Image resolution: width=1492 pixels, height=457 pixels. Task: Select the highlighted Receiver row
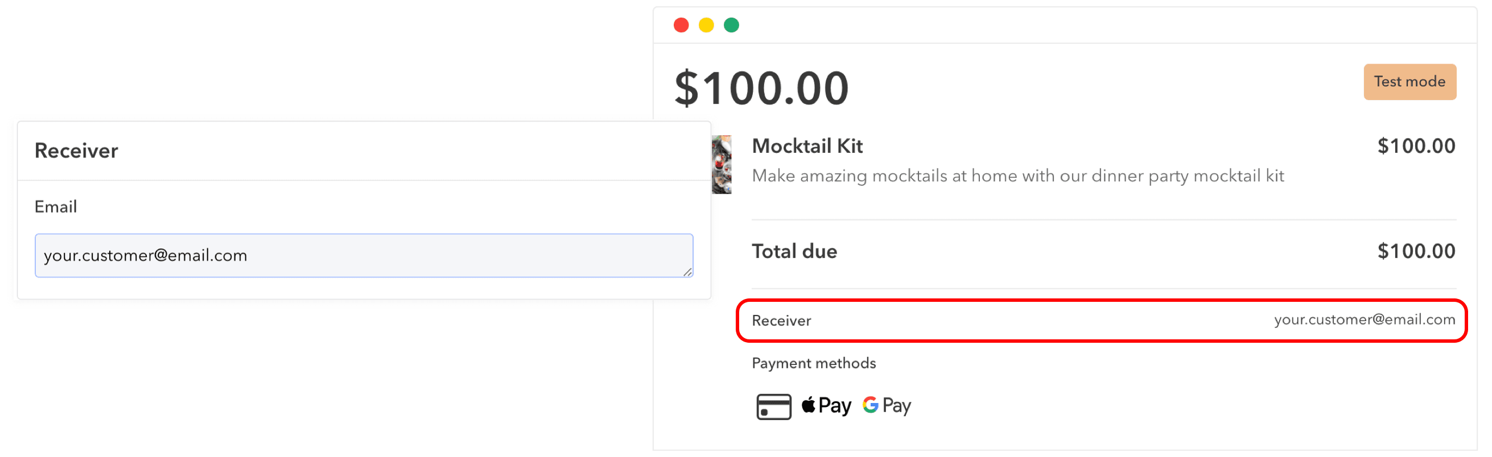(x=1101, y=320)
